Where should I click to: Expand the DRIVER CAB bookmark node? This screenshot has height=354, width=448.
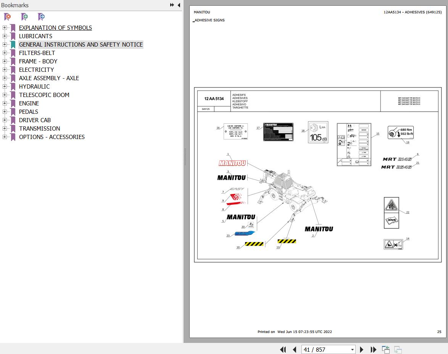(x=5, y=120)
